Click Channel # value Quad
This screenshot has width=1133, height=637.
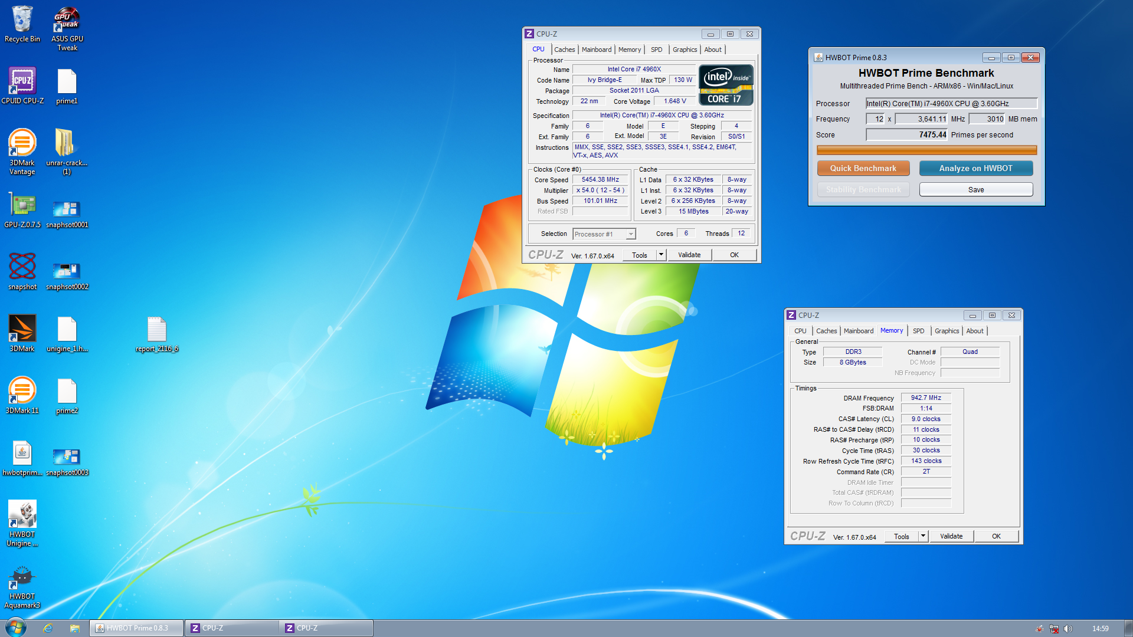pyautogui.click(x=970, y=352)
